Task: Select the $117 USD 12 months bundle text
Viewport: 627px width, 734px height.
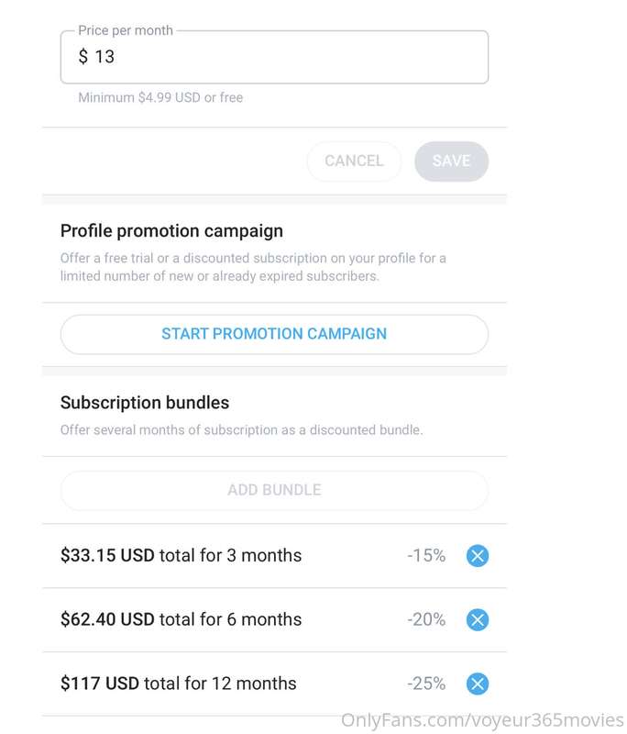Action: pos(178,684)
